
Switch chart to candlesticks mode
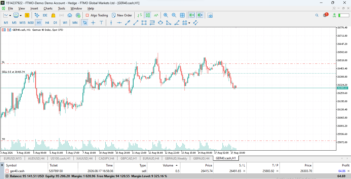(x=148, y=15)
